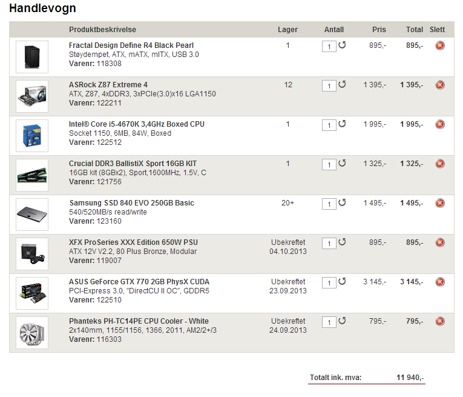Open Fractal Design Define R4 Black Pearl link
Image resolution: width=463 pixels, height=397 pixels.
click(131, 45)
